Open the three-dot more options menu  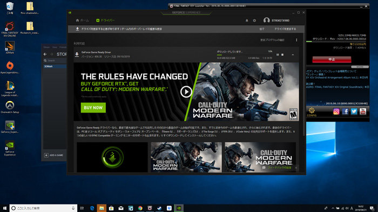coord(296,40)
